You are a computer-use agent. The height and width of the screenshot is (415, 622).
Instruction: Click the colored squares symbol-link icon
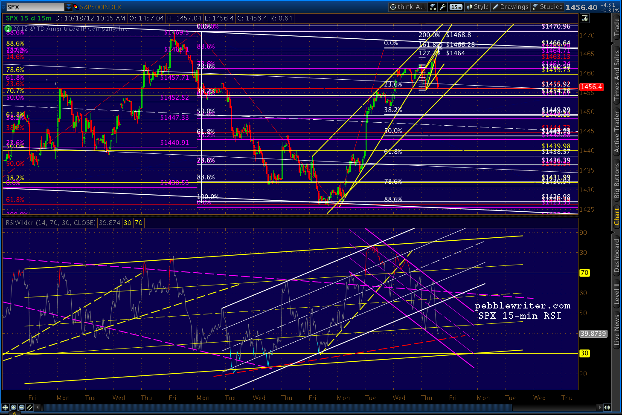coord(76,7)
